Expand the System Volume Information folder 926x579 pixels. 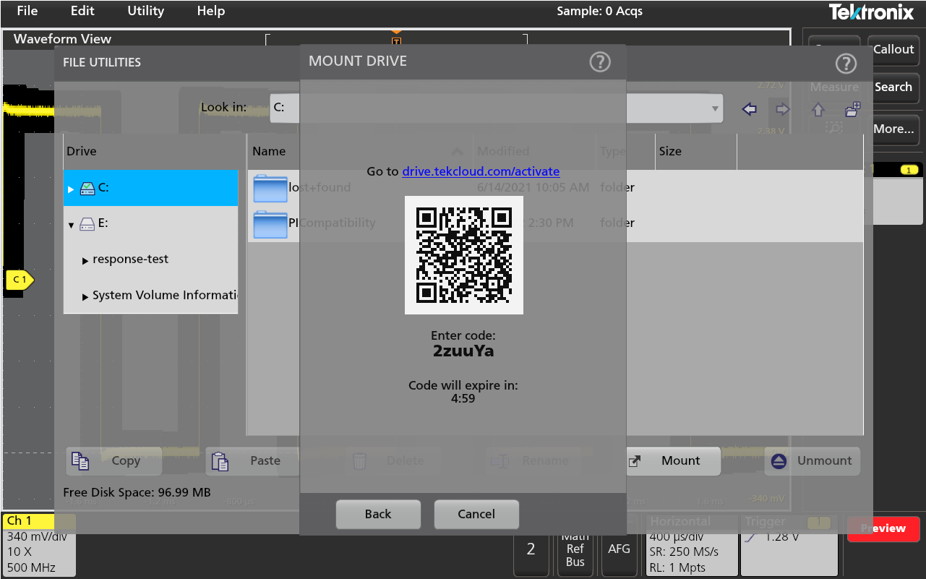[86, 296]
